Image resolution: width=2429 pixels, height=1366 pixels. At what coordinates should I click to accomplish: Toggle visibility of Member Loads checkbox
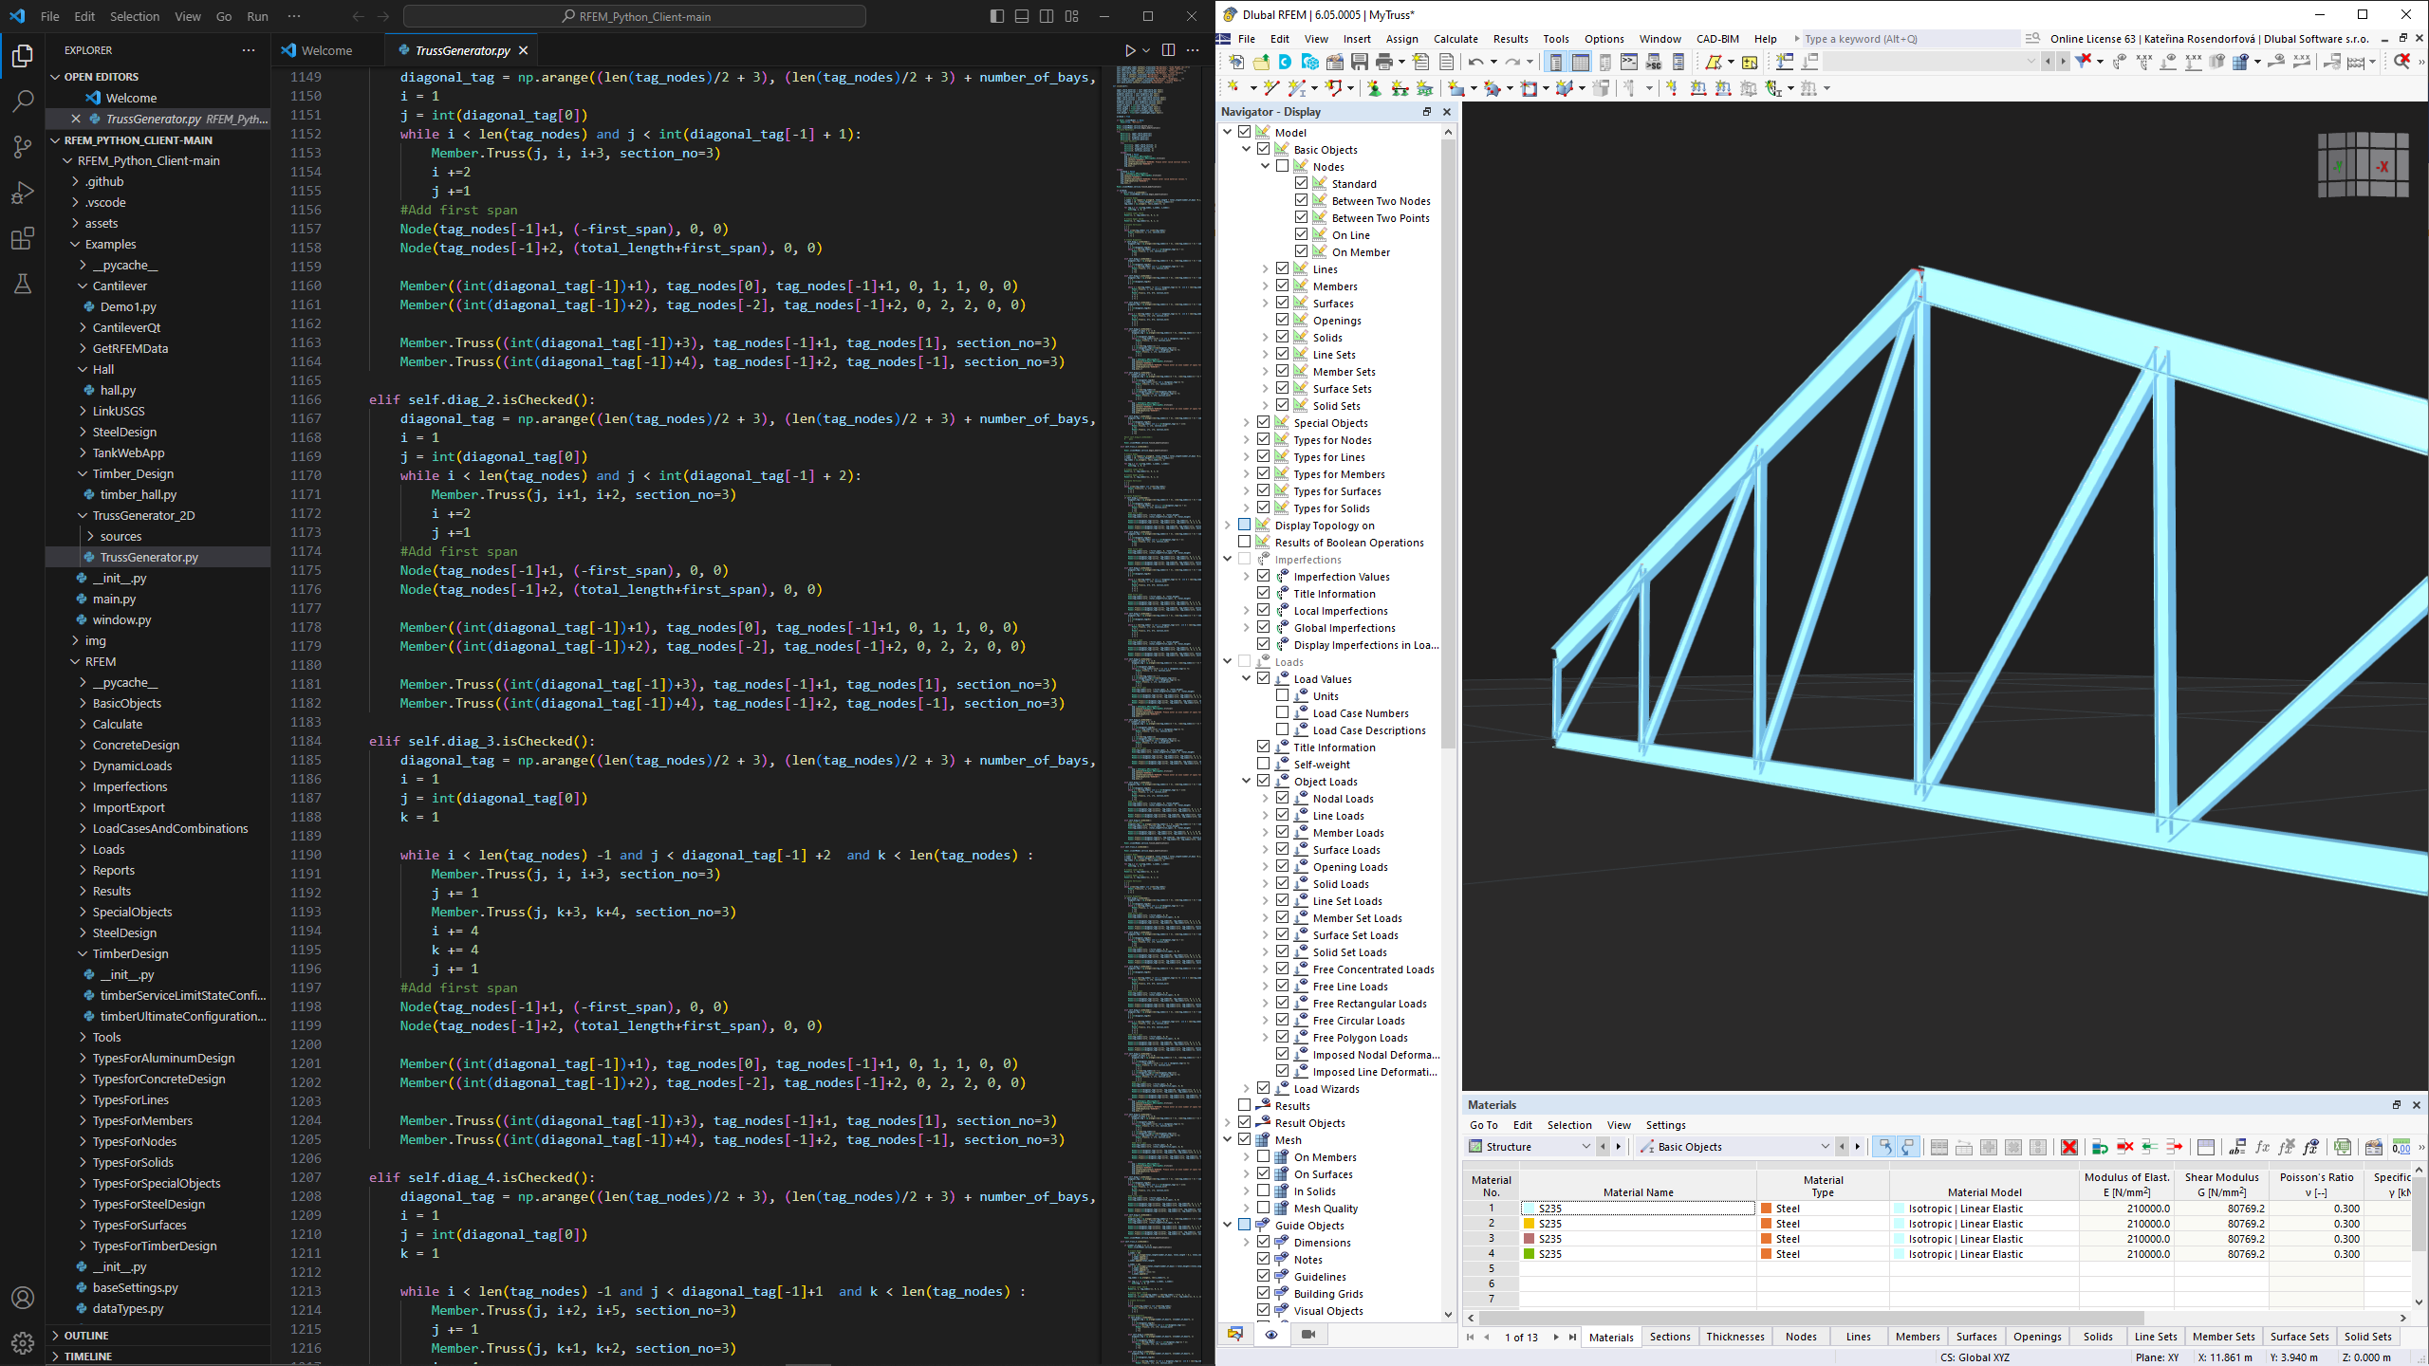[1283, 832]
